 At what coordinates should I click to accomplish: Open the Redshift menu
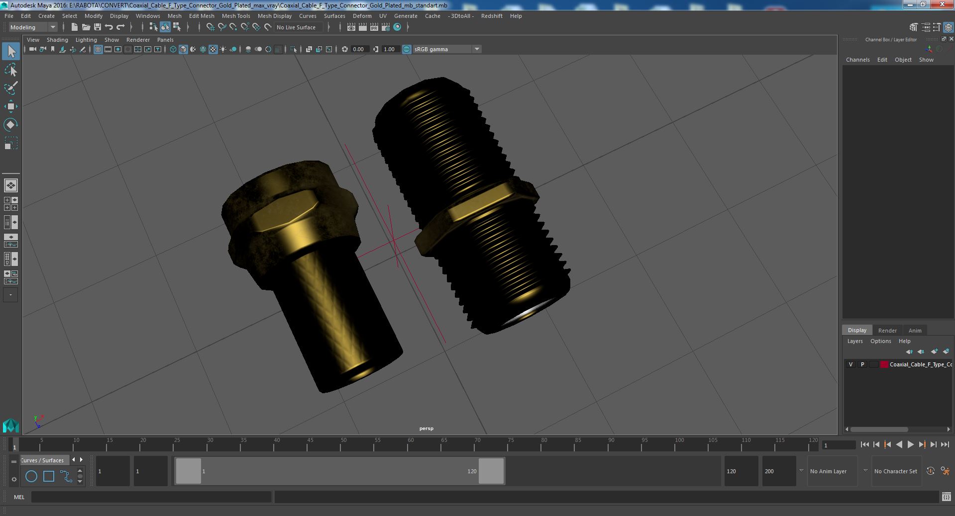point(492,16)
